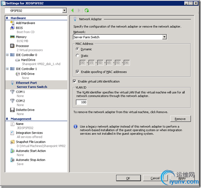Click the first MAC address octet field
Image resolution: width=201 pixels, height=188 pixels.
83,63
